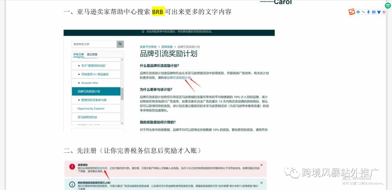The width and height of the screenshot is (392, 190).
Task: Toggle punctuation mode in Sogou toolbar
Action: click(x=363, y=12)
